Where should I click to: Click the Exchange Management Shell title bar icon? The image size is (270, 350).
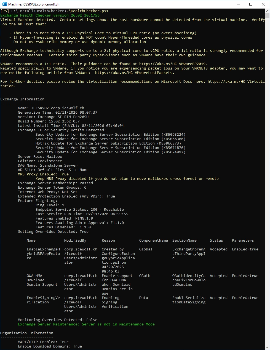[x=4, y=4]
